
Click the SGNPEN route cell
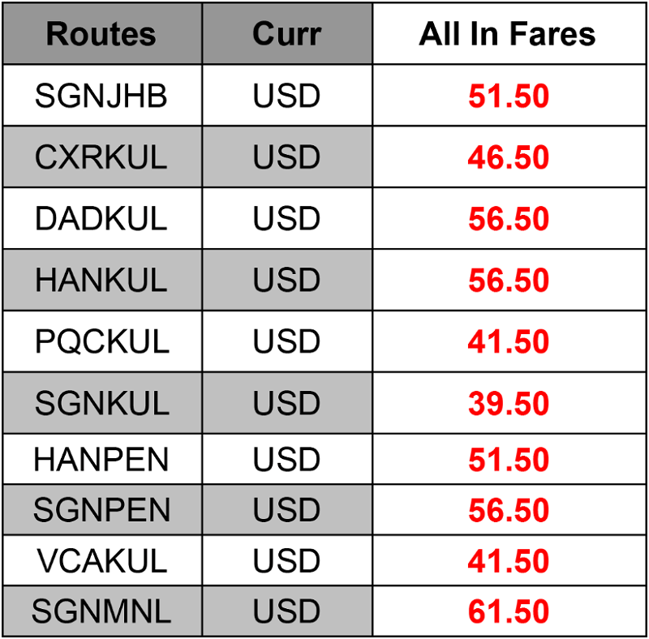click(101, 510)
